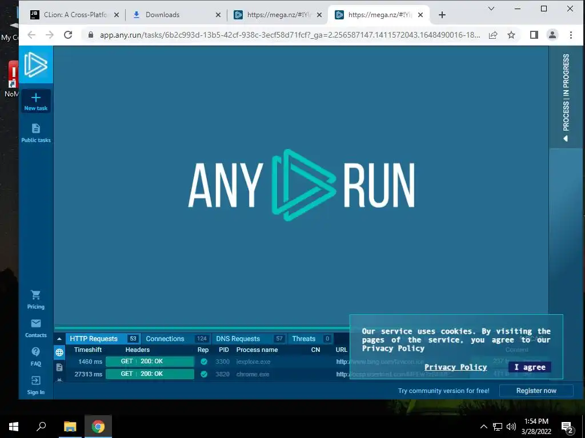Screen dimensions: 585x438
Task: Go back in browser history
Action: coord(32,35)
